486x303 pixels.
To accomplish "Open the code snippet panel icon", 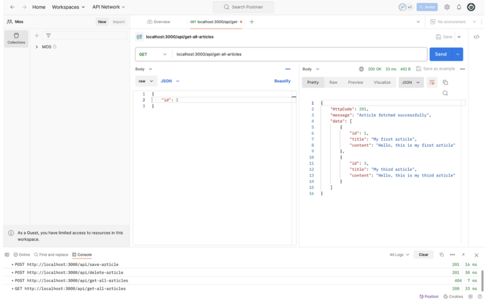I will coord(476,37).
